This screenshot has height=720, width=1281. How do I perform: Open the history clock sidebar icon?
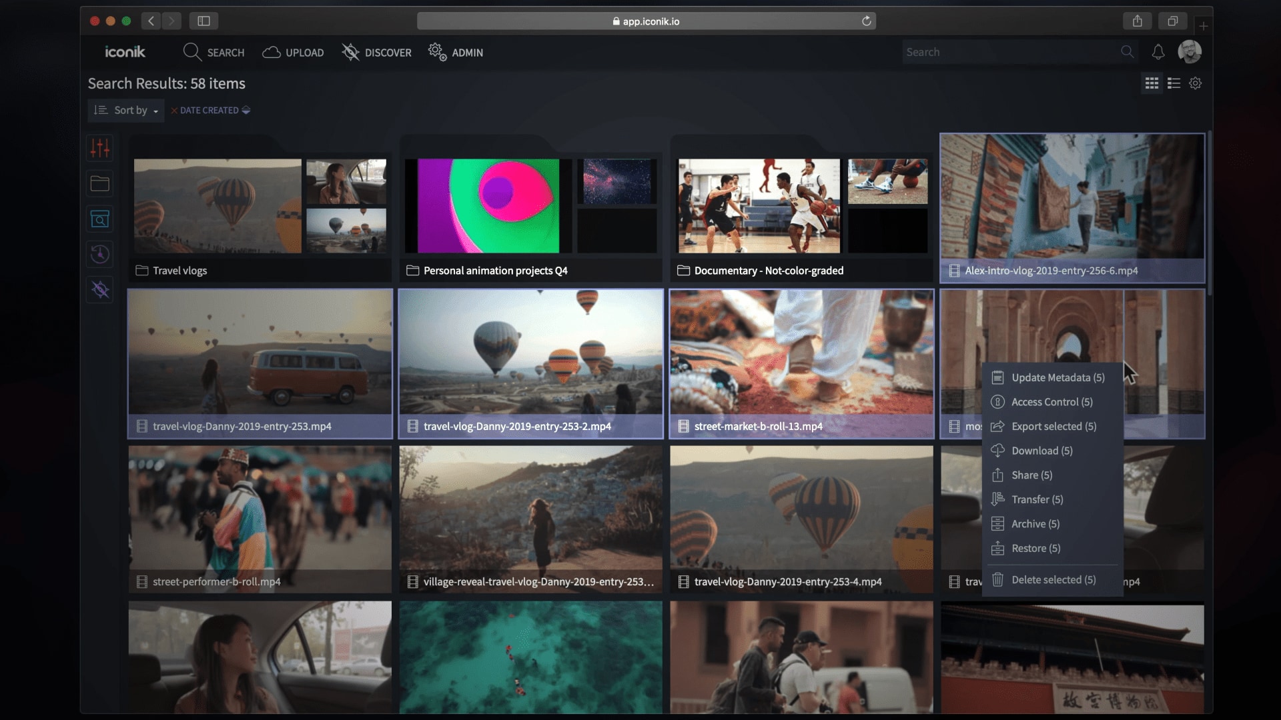[100, 254]
